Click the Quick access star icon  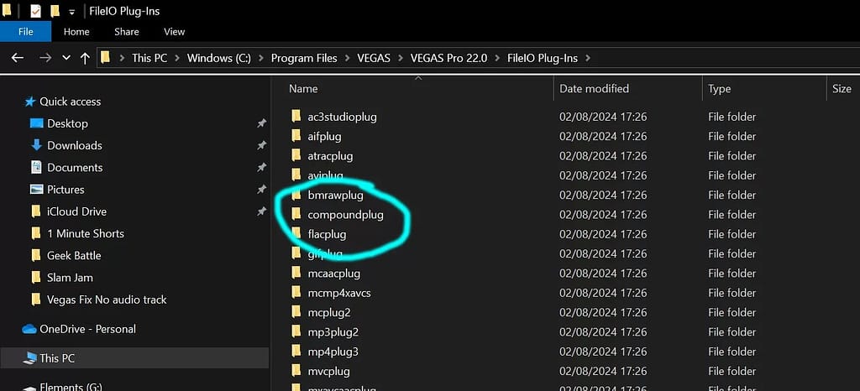click(30, 102)
